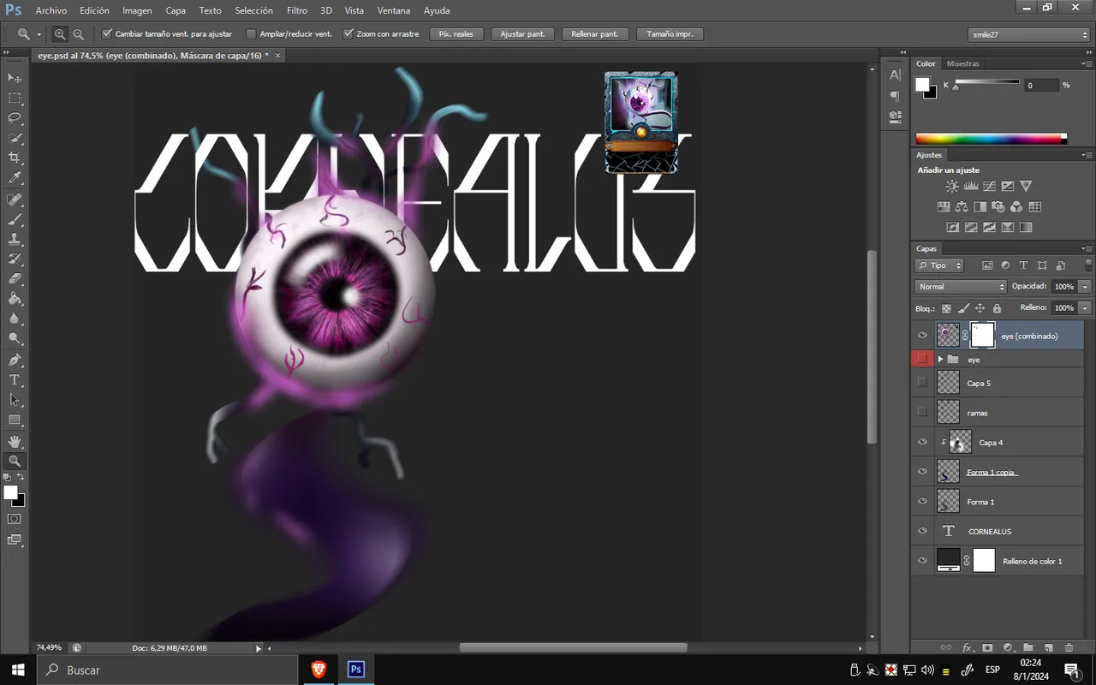Add a Curves adjustment
The height and width of the screenshot is (685, 1096).
[989, 186]
